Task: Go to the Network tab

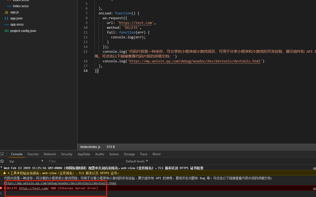Action: point(50,154)
